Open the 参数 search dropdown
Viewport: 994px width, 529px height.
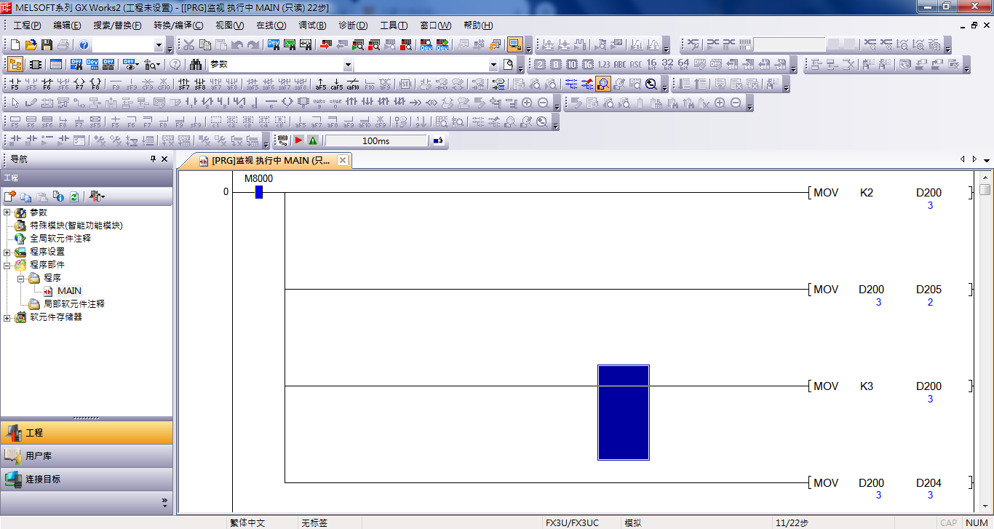(347, 65)
